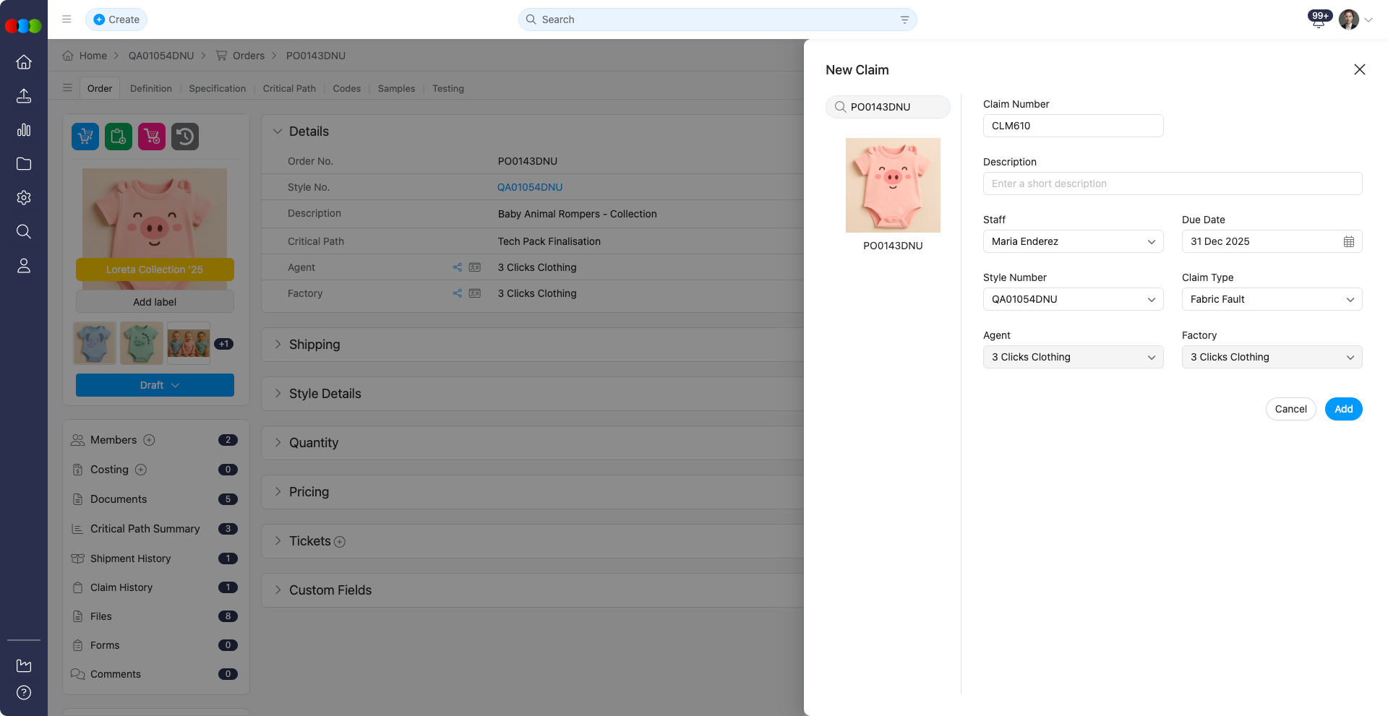1388x716 pixels.
Task: Click the history clock icon button
Action: (x=185, y=137)
